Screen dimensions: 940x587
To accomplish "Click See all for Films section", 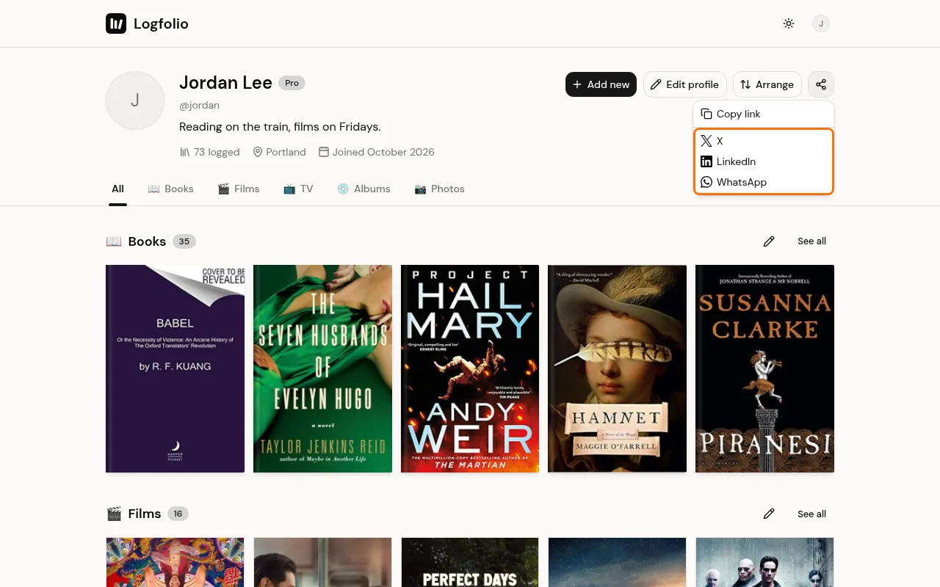I will [811, 514].
